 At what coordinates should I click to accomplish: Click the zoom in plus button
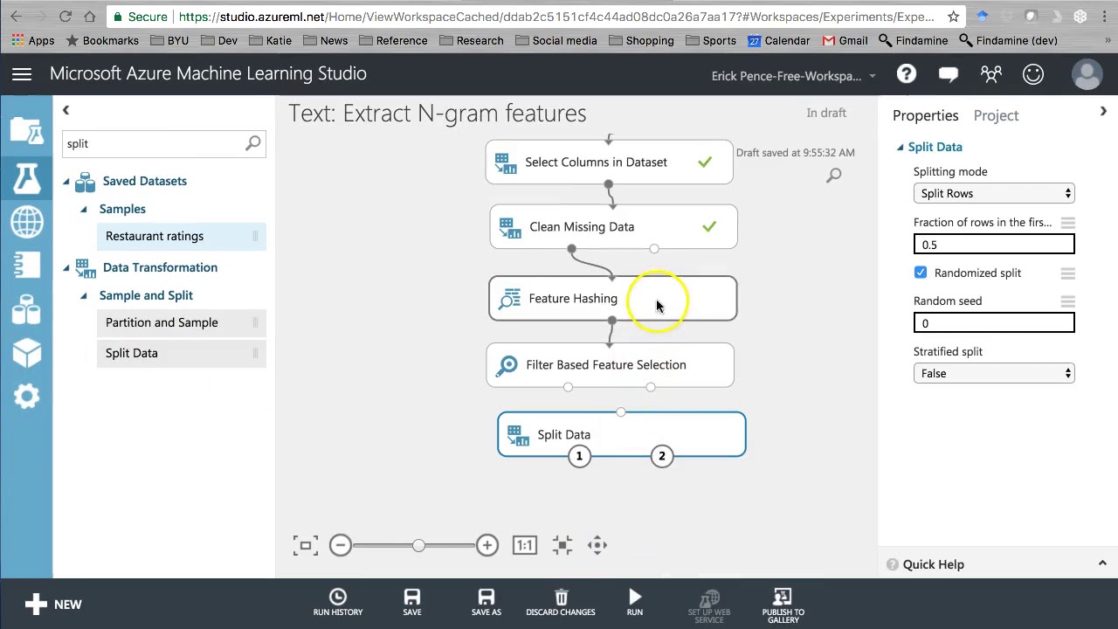click(x=487, y=545)
